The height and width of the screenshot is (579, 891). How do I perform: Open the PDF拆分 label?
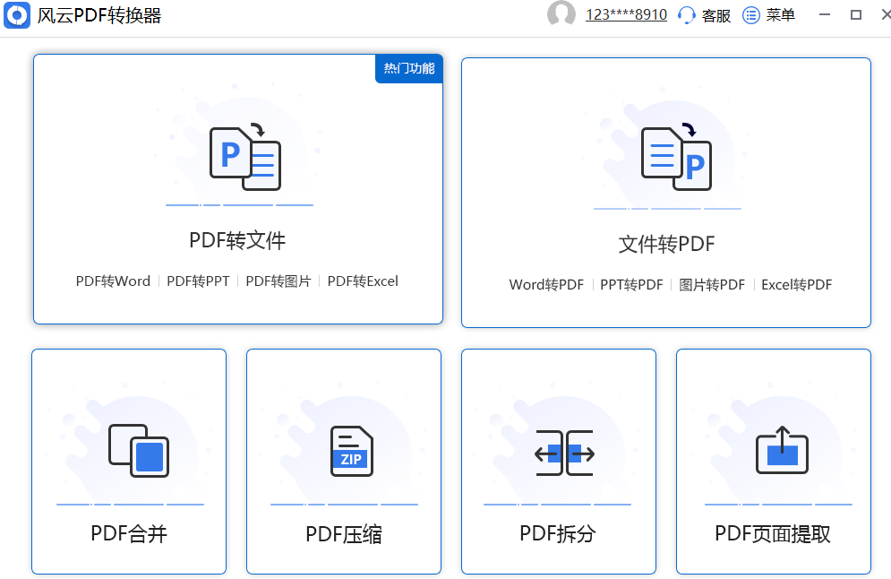(558, 533)
